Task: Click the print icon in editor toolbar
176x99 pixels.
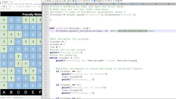Action: [57, 1]
